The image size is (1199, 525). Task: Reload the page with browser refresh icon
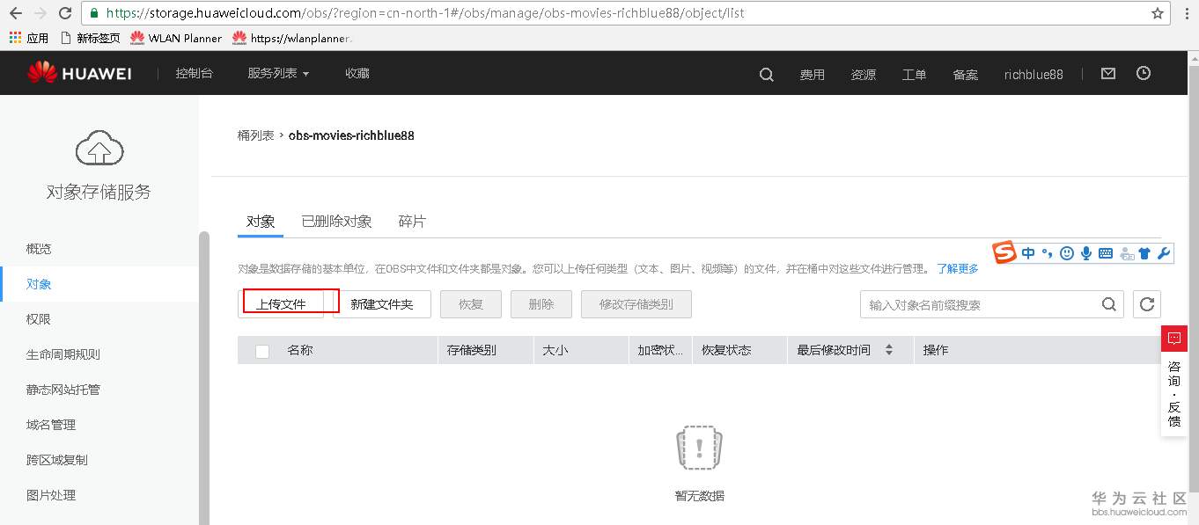coord(65,13)
